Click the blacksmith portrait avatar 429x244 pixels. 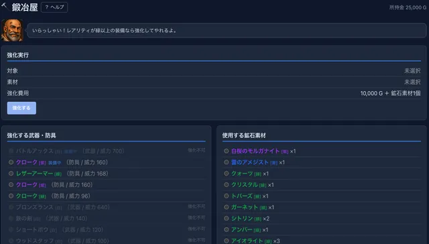[12, 30]
